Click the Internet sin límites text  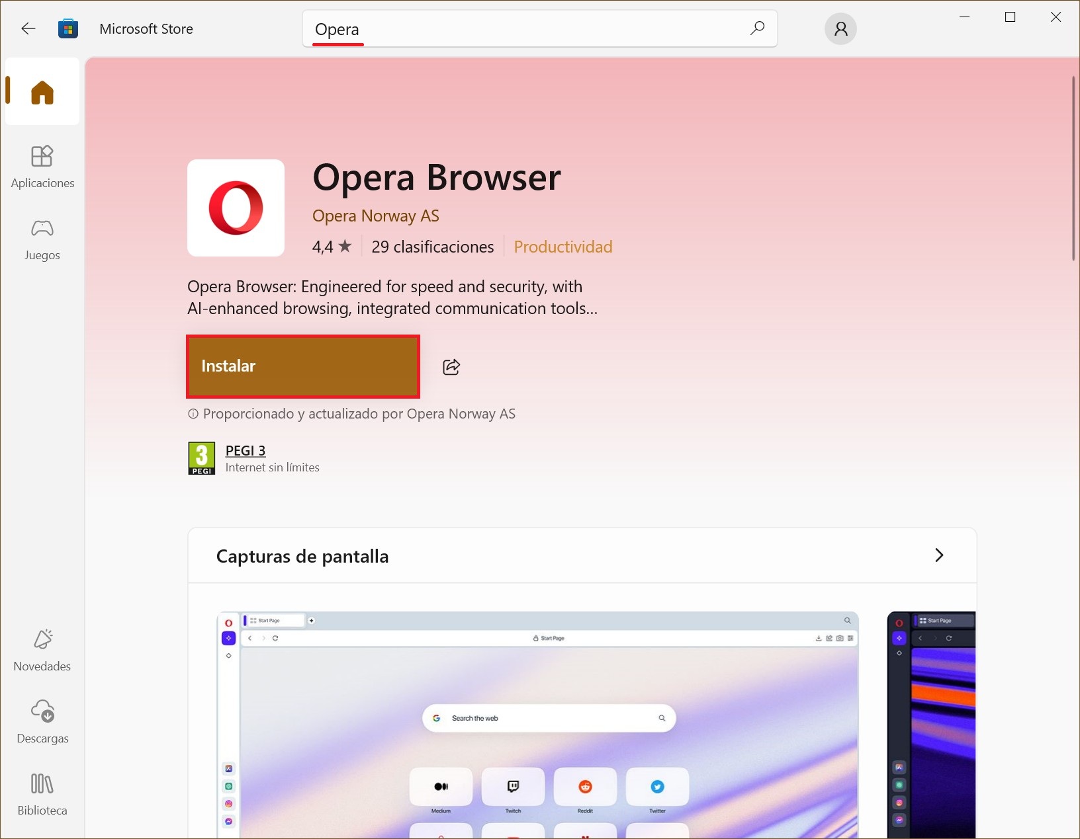(273, 467)
